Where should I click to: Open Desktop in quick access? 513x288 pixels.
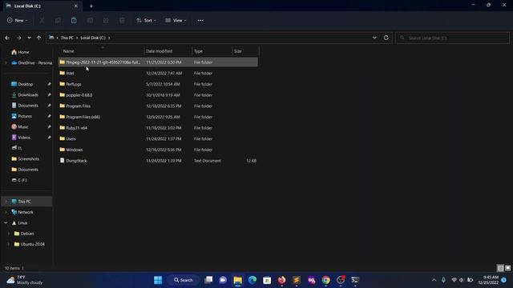(26, 84)
